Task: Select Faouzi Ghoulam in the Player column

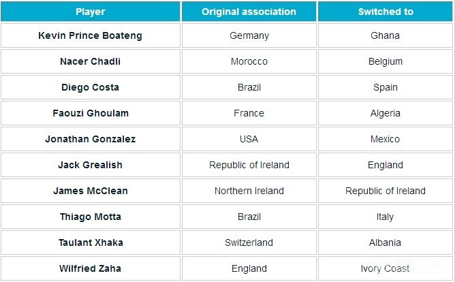Action: [91, 113]
